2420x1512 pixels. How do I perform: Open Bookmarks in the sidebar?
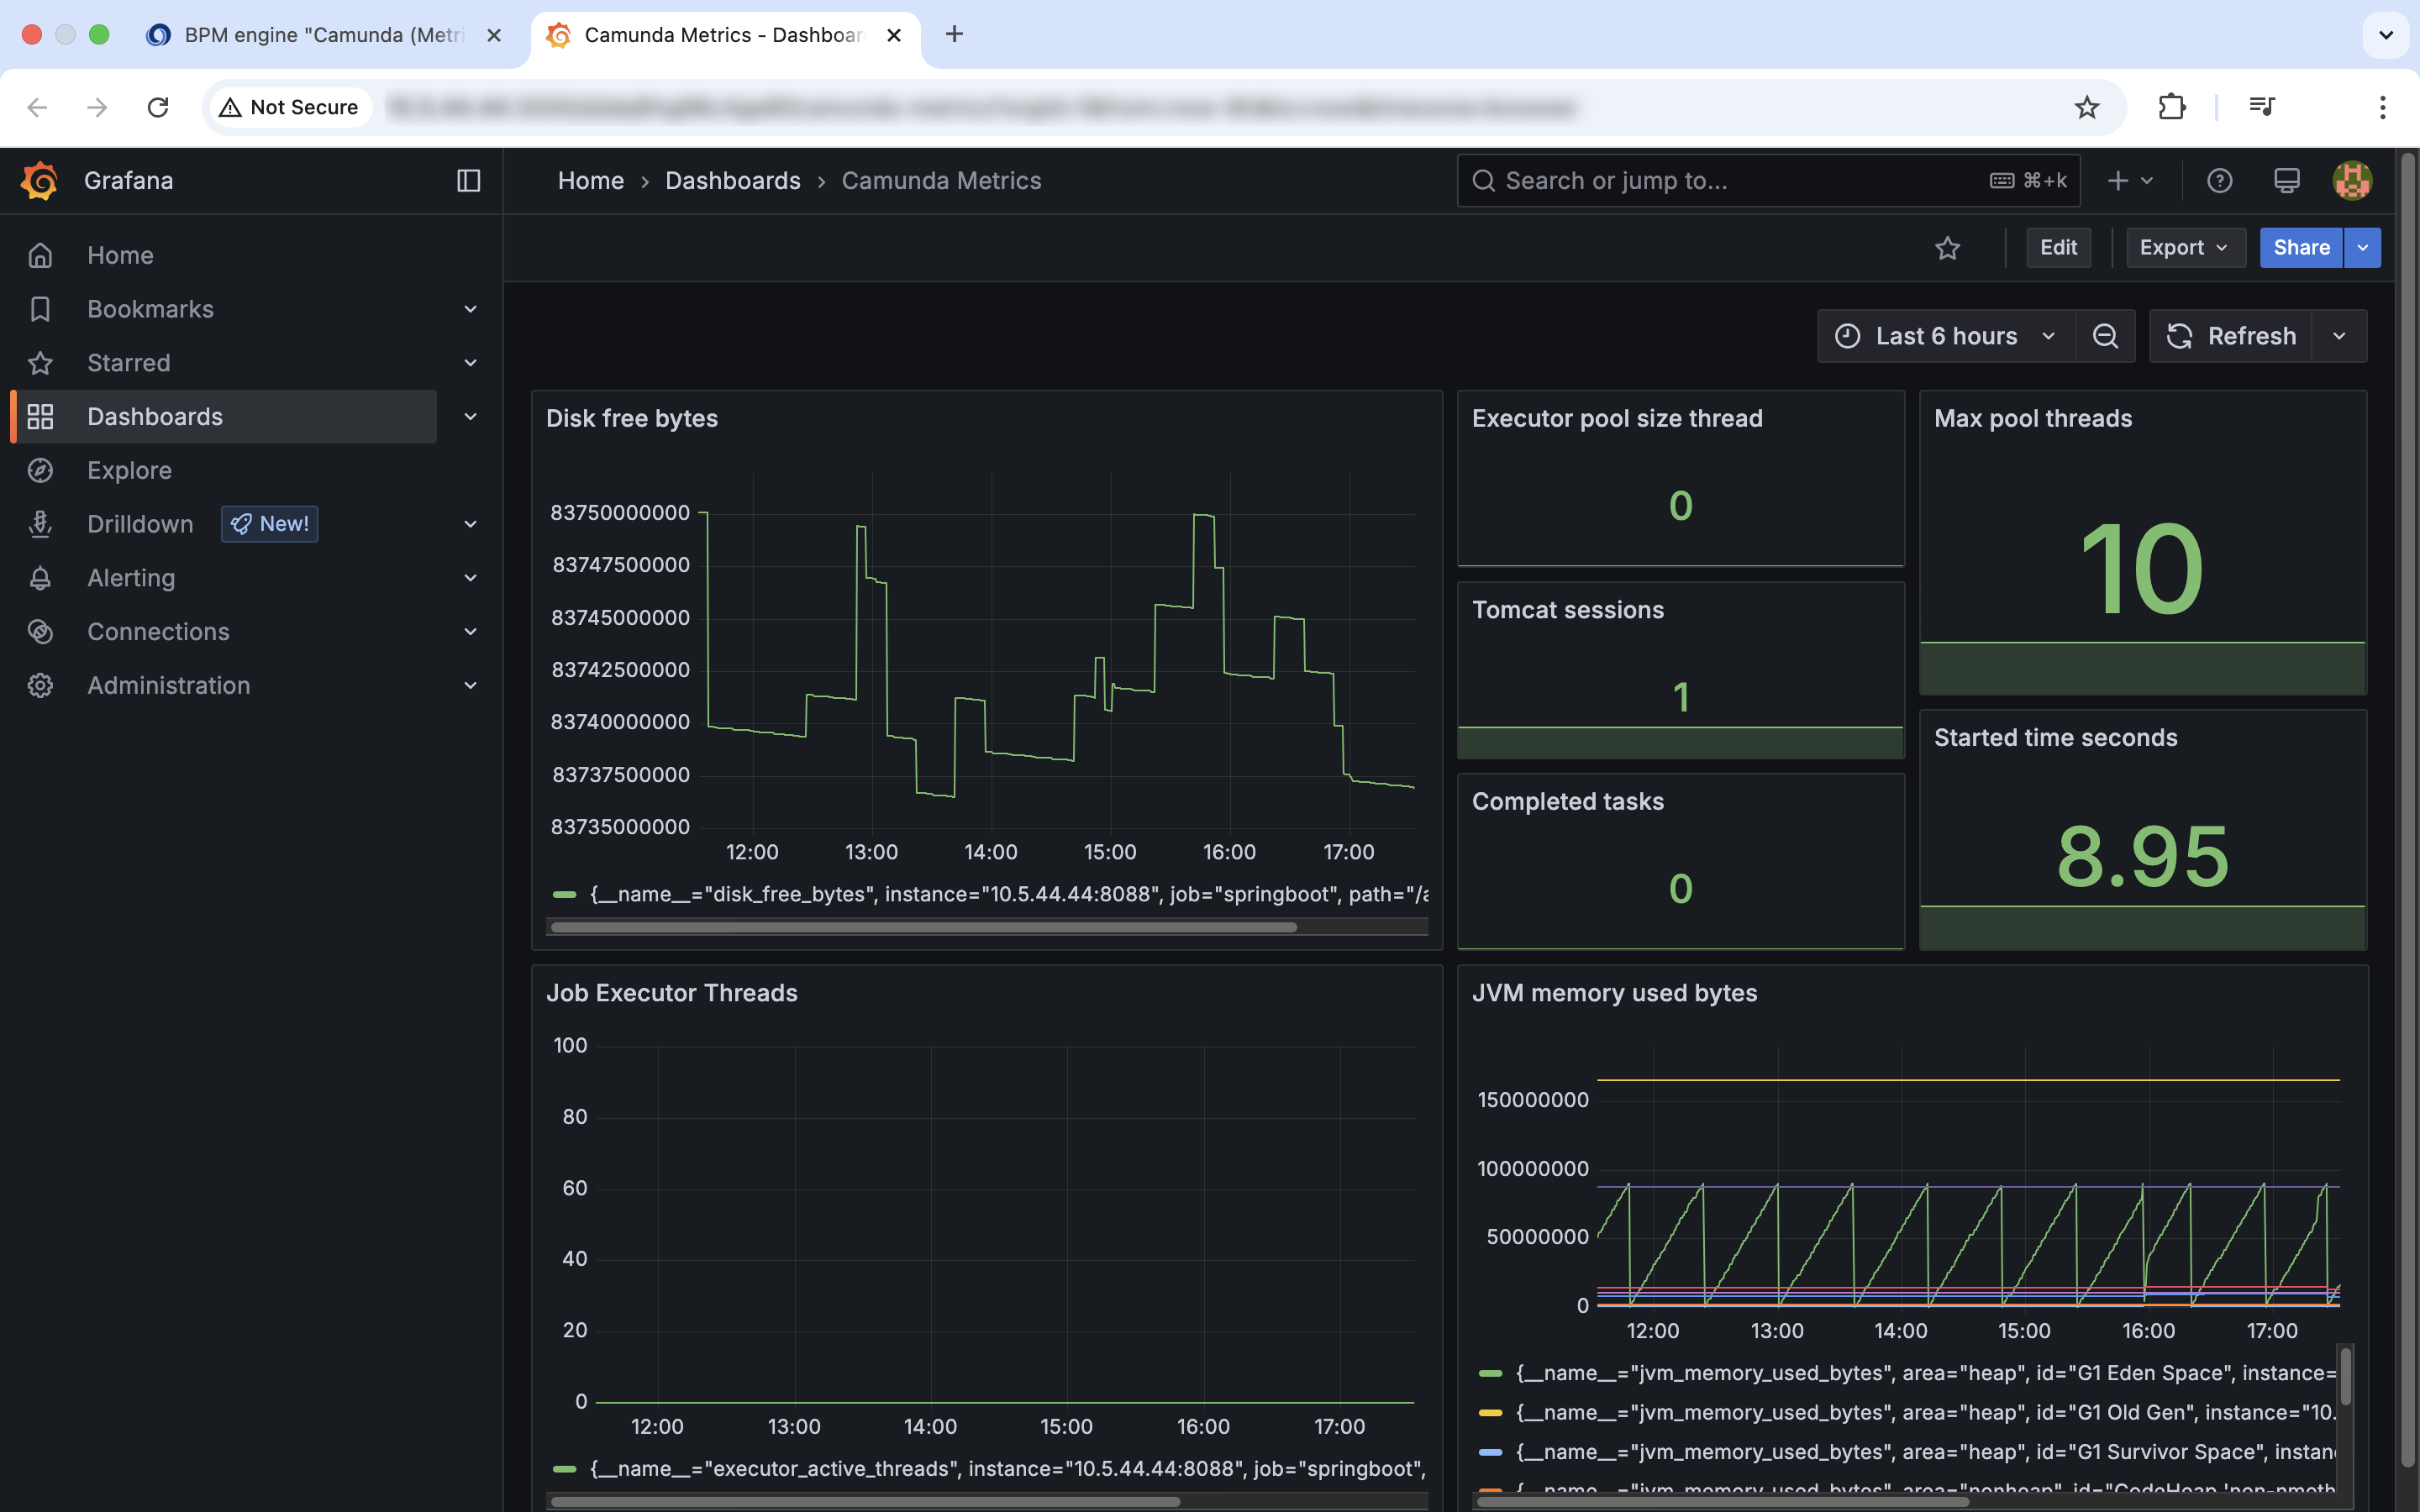150,309
